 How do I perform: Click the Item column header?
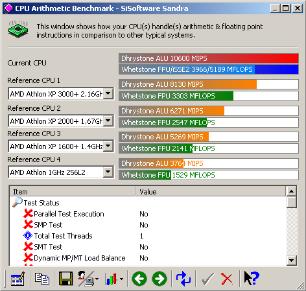73,192
